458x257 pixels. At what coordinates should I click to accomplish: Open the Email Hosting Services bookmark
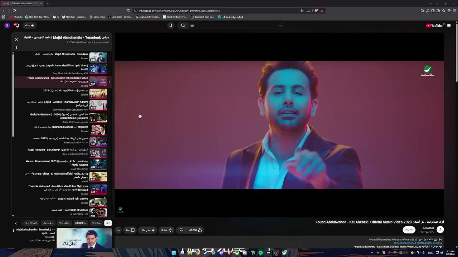[x=175, y=17]
